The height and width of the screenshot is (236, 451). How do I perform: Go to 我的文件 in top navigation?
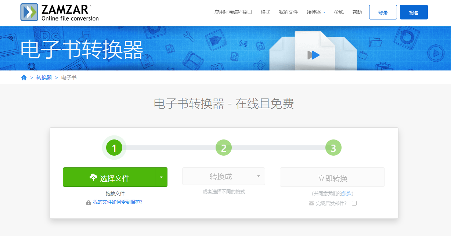[x=288, y=12]
